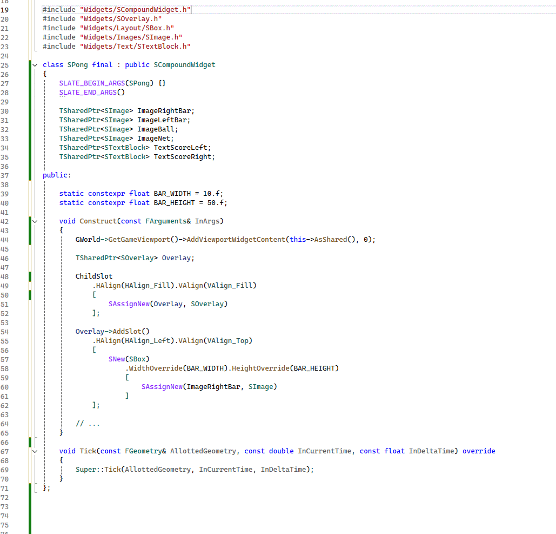The width and height of the screenshot is (556, 534).
Task: Click the SCompoundWidget.h include path
Action: click(135, 10)
